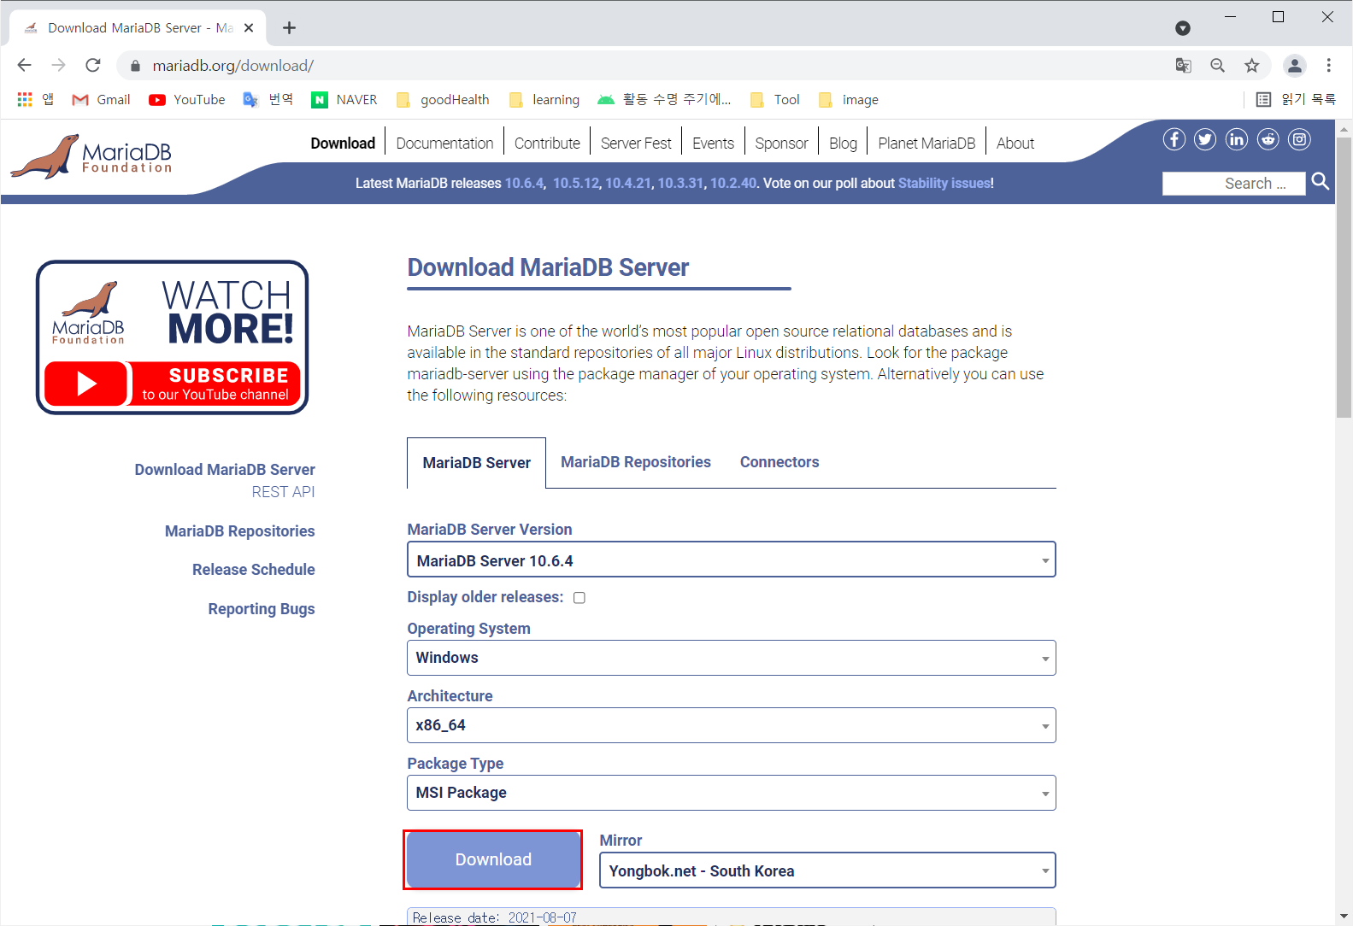The height and width of the screenshot is (926, 1353).
Task: Open Package Type dropdown showing MSI Package
Action: (x=732, y=793)
